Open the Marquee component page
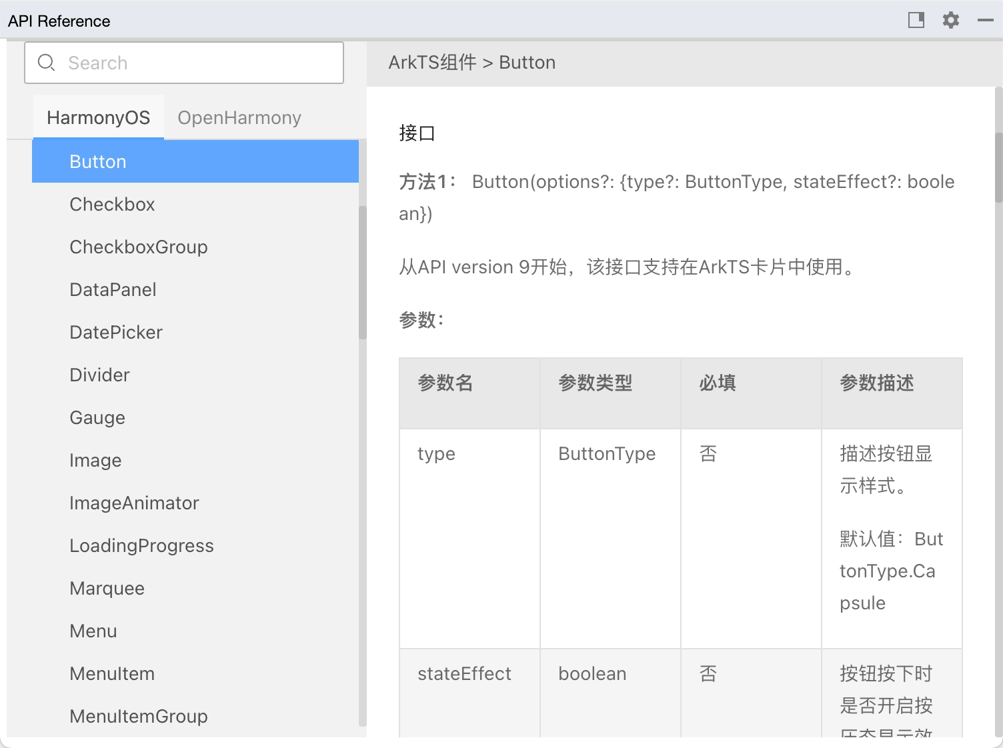1003x748 pixels. (107, 589)
